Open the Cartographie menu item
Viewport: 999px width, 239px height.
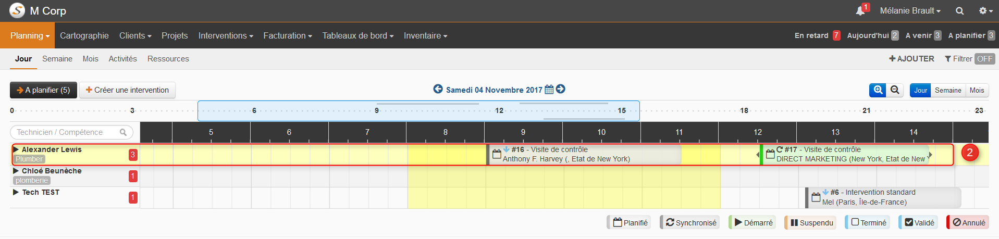tap(84, 35)
